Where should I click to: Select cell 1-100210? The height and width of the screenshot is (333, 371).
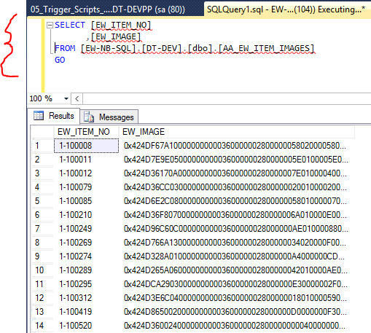pos(86,215)
